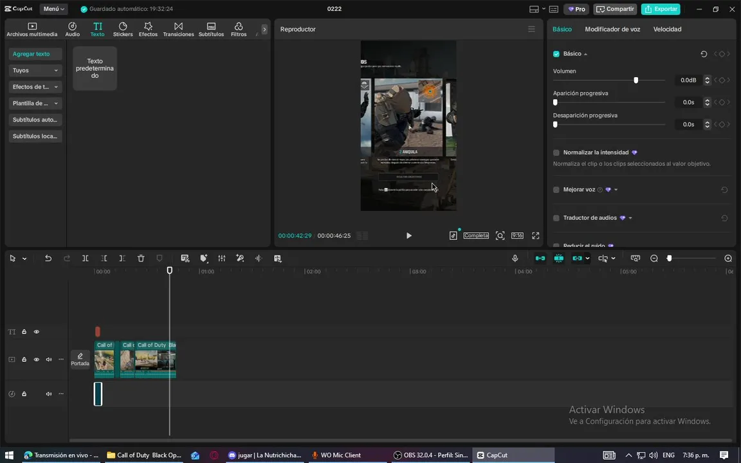This screenshot has width=741, height=463.
Task: Open the audio mixer sliders icon
Action: pos(222,259)
